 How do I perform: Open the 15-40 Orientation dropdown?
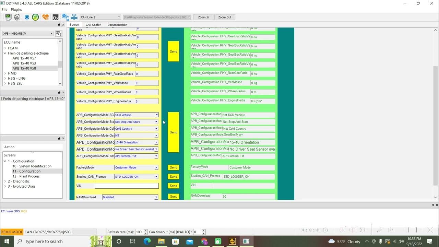136,142
